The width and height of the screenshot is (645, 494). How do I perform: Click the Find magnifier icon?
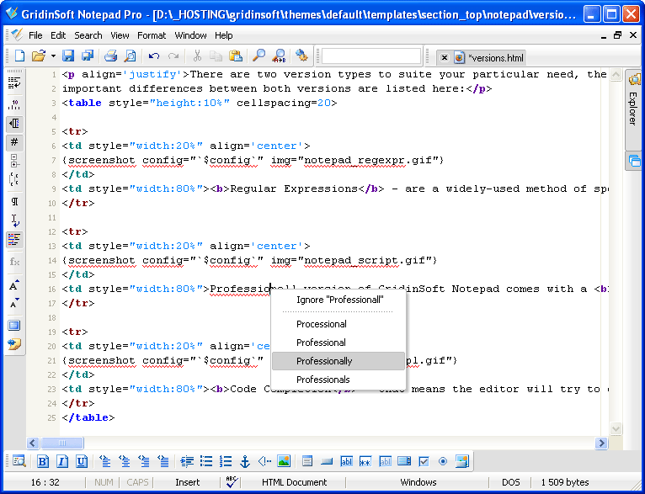(259, 56)
